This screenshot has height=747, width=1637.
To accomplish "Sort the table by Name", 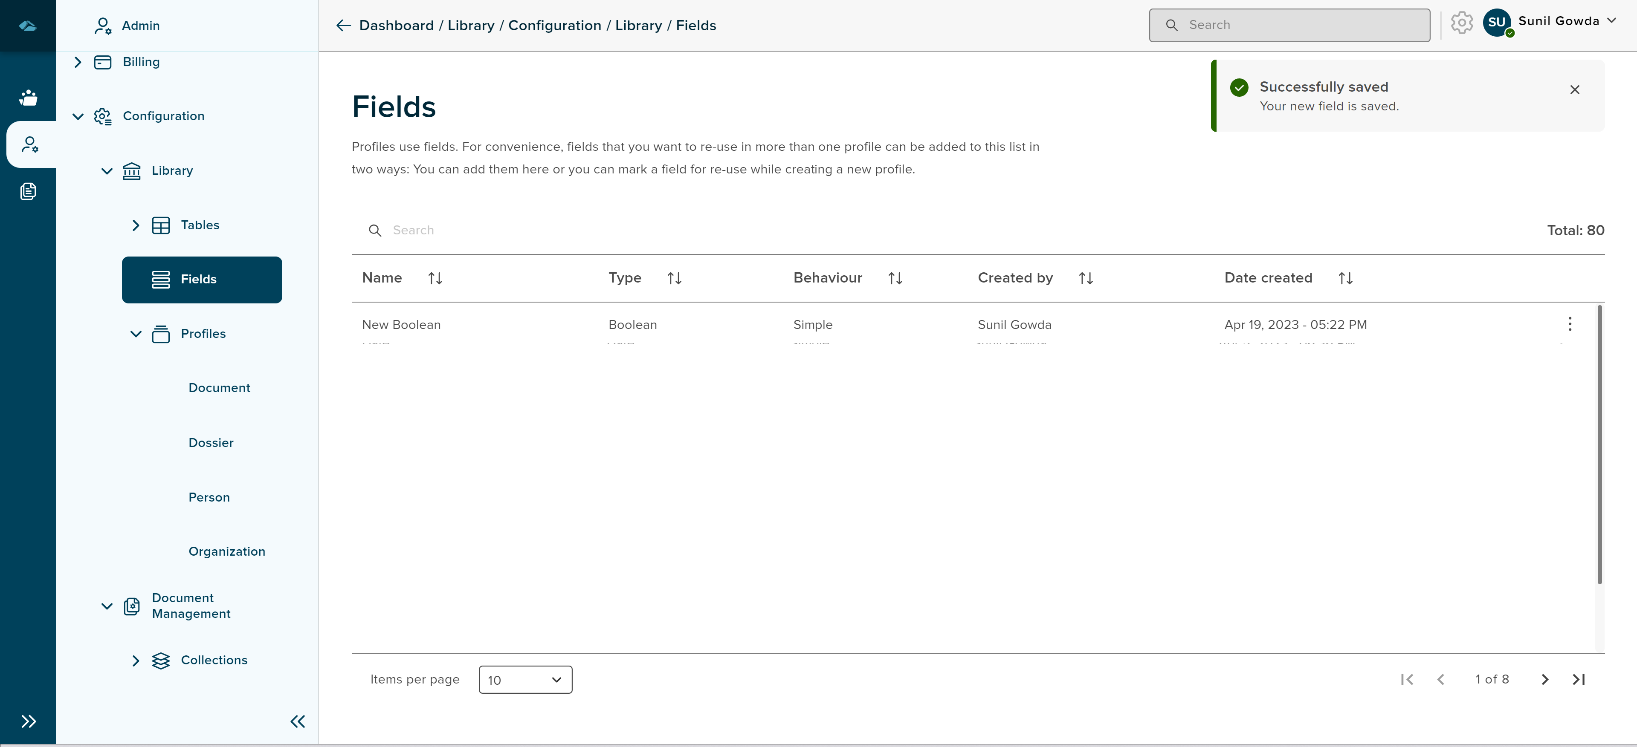I will [x=435, y=278].
